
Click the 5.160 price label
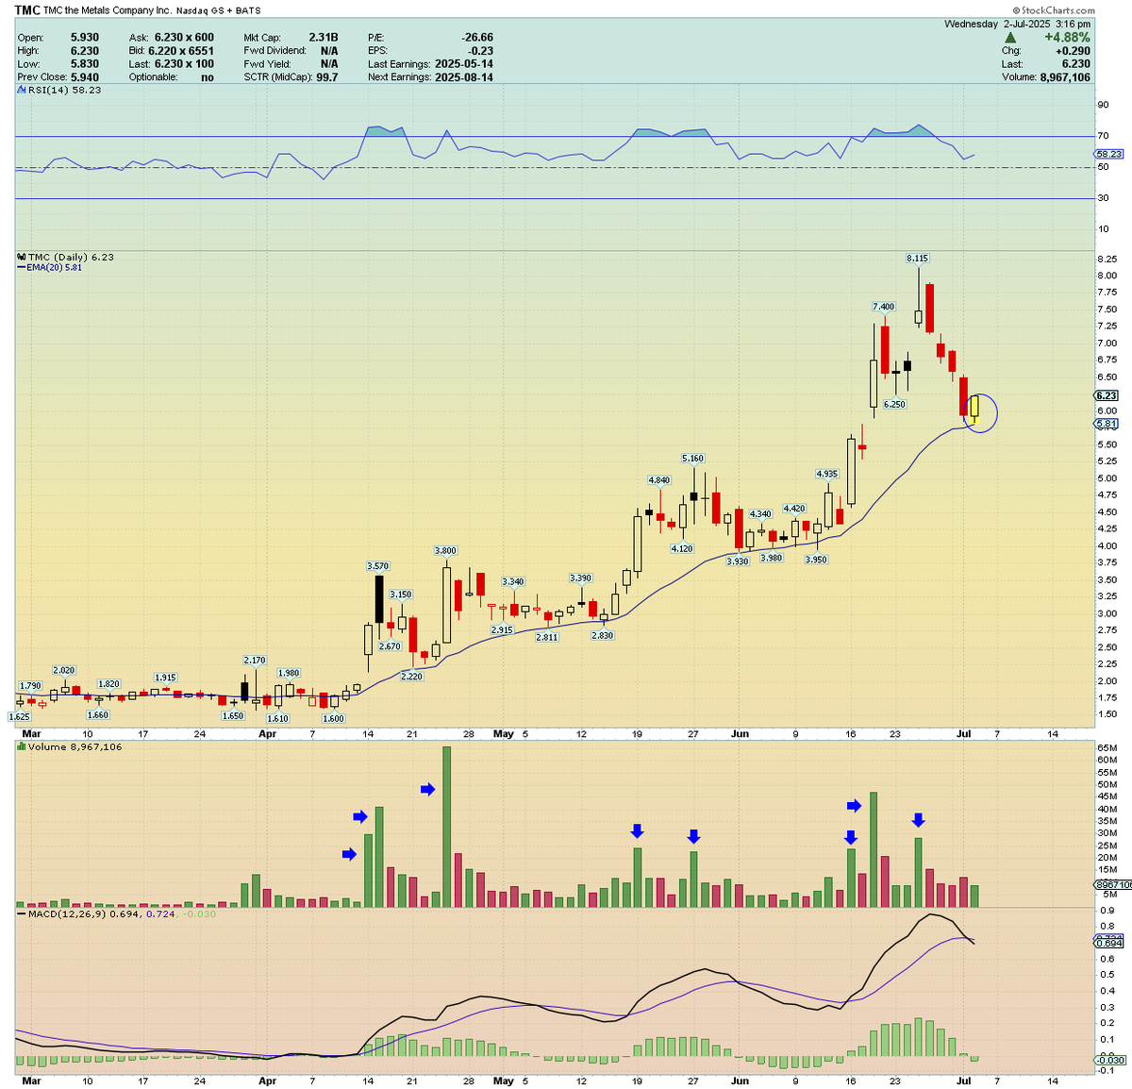pos(692,459)
